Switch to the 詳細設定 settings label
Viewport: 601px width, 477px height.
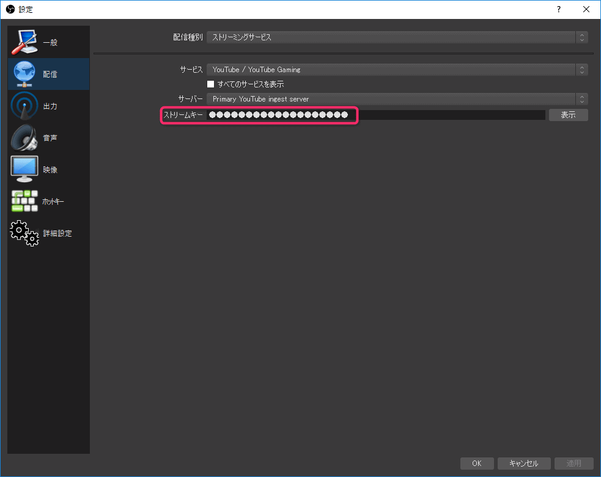[x=57, y=234]
